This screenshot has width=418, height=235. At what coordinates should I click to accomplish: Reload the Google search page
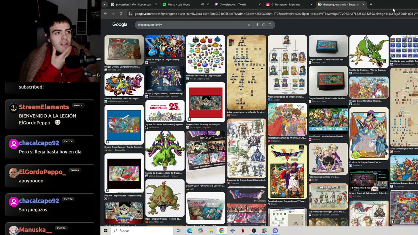pyautogui.click(x=121, y=14)
